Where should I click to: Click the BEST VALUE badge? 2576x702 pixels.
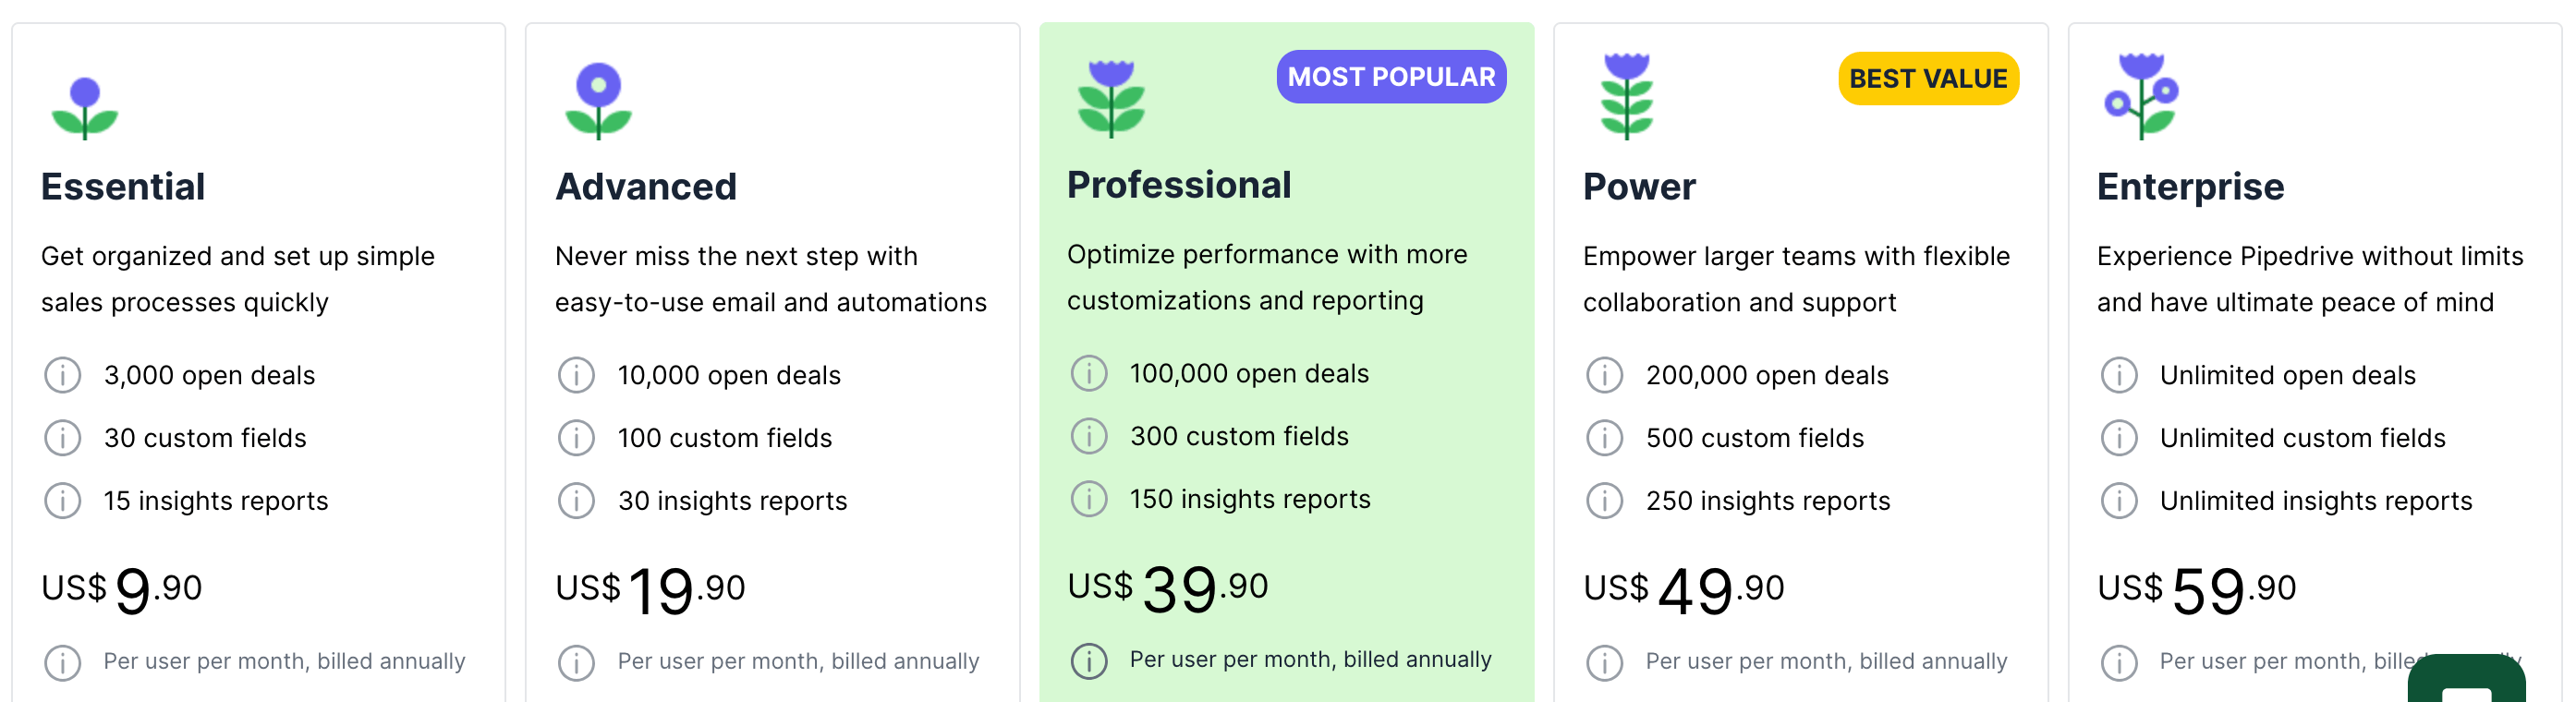click(x=1927, y=79)
